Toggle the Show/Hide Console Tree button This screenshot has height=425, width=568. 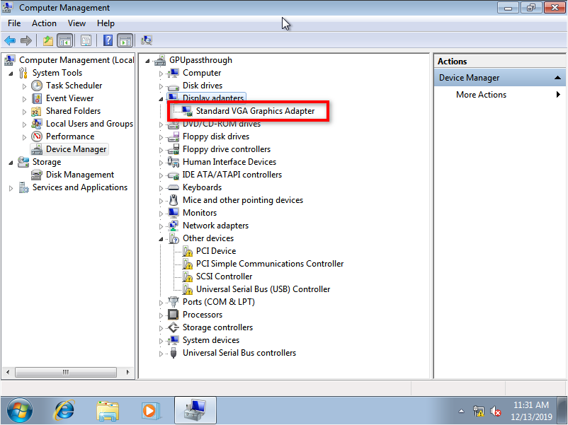click(64, 41)
